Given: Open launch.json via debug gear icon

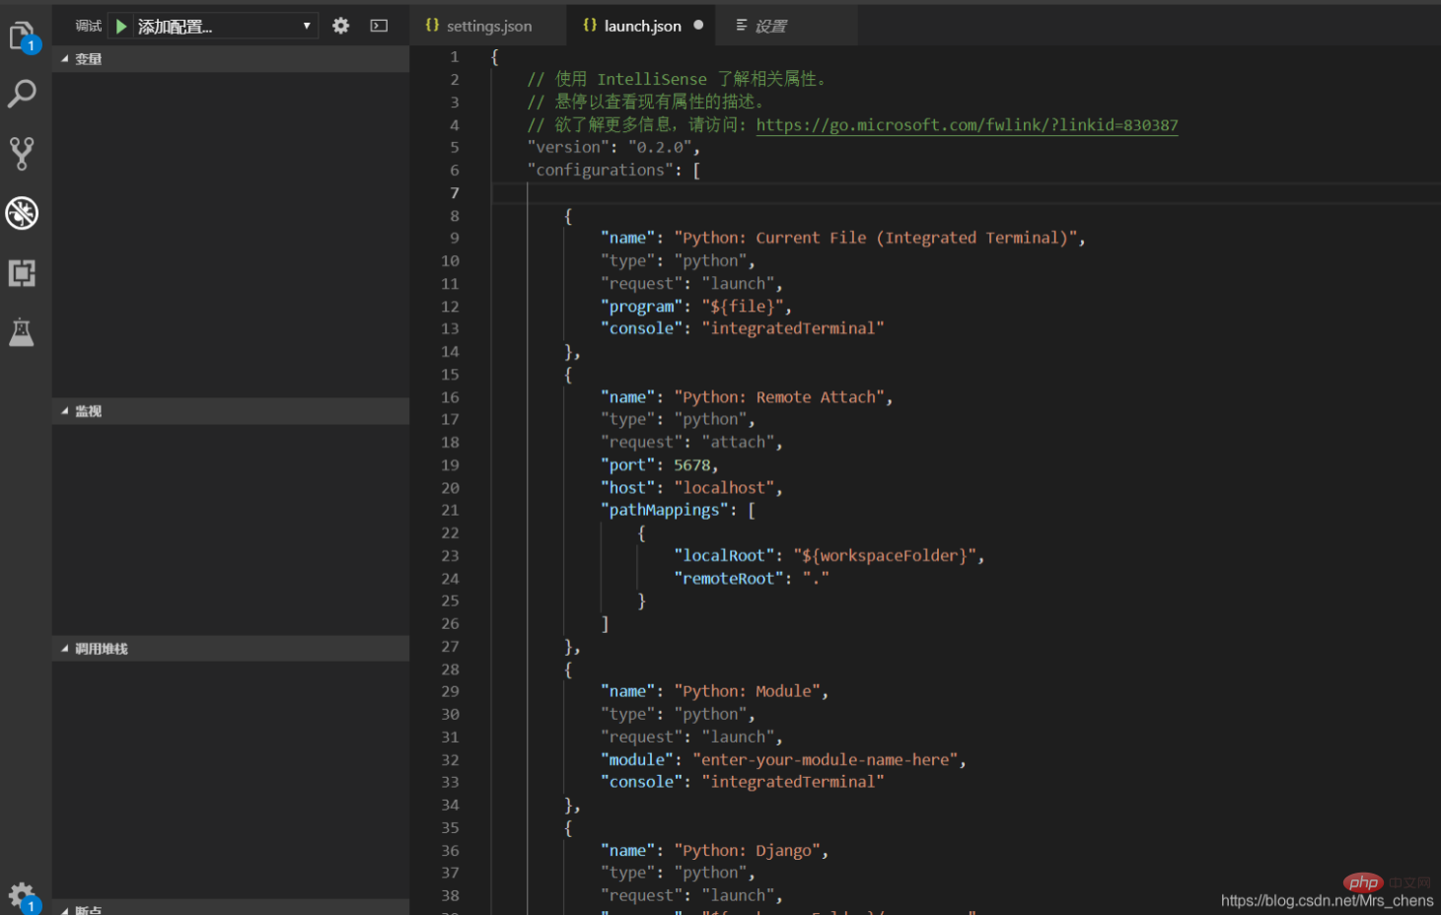Looking at the screenshot, I should coord(340,26).
